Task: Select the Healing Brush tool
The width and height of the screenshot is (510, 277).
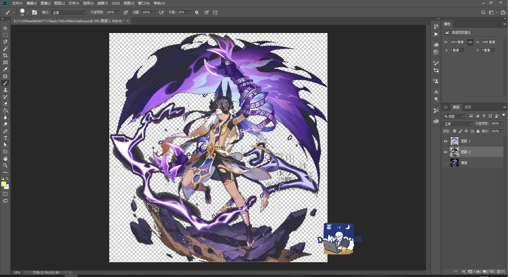Action: [x=5, y=76]
